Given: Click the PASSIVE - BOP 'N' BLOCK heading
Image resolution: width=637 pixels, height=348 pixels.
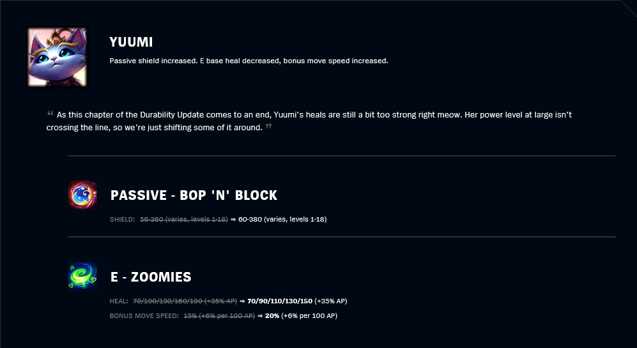Looking at the screenshot, I should click(194, 195).
